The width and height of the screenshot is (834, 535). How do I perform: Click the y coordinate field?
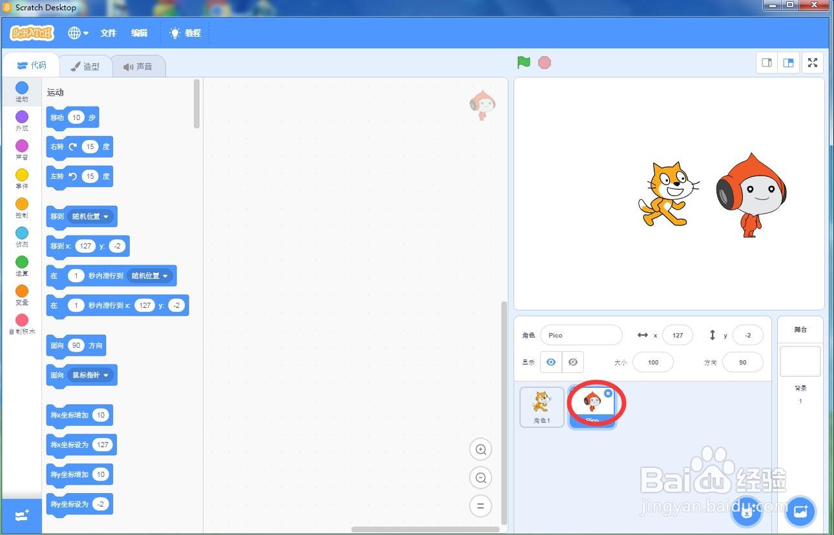748,335
